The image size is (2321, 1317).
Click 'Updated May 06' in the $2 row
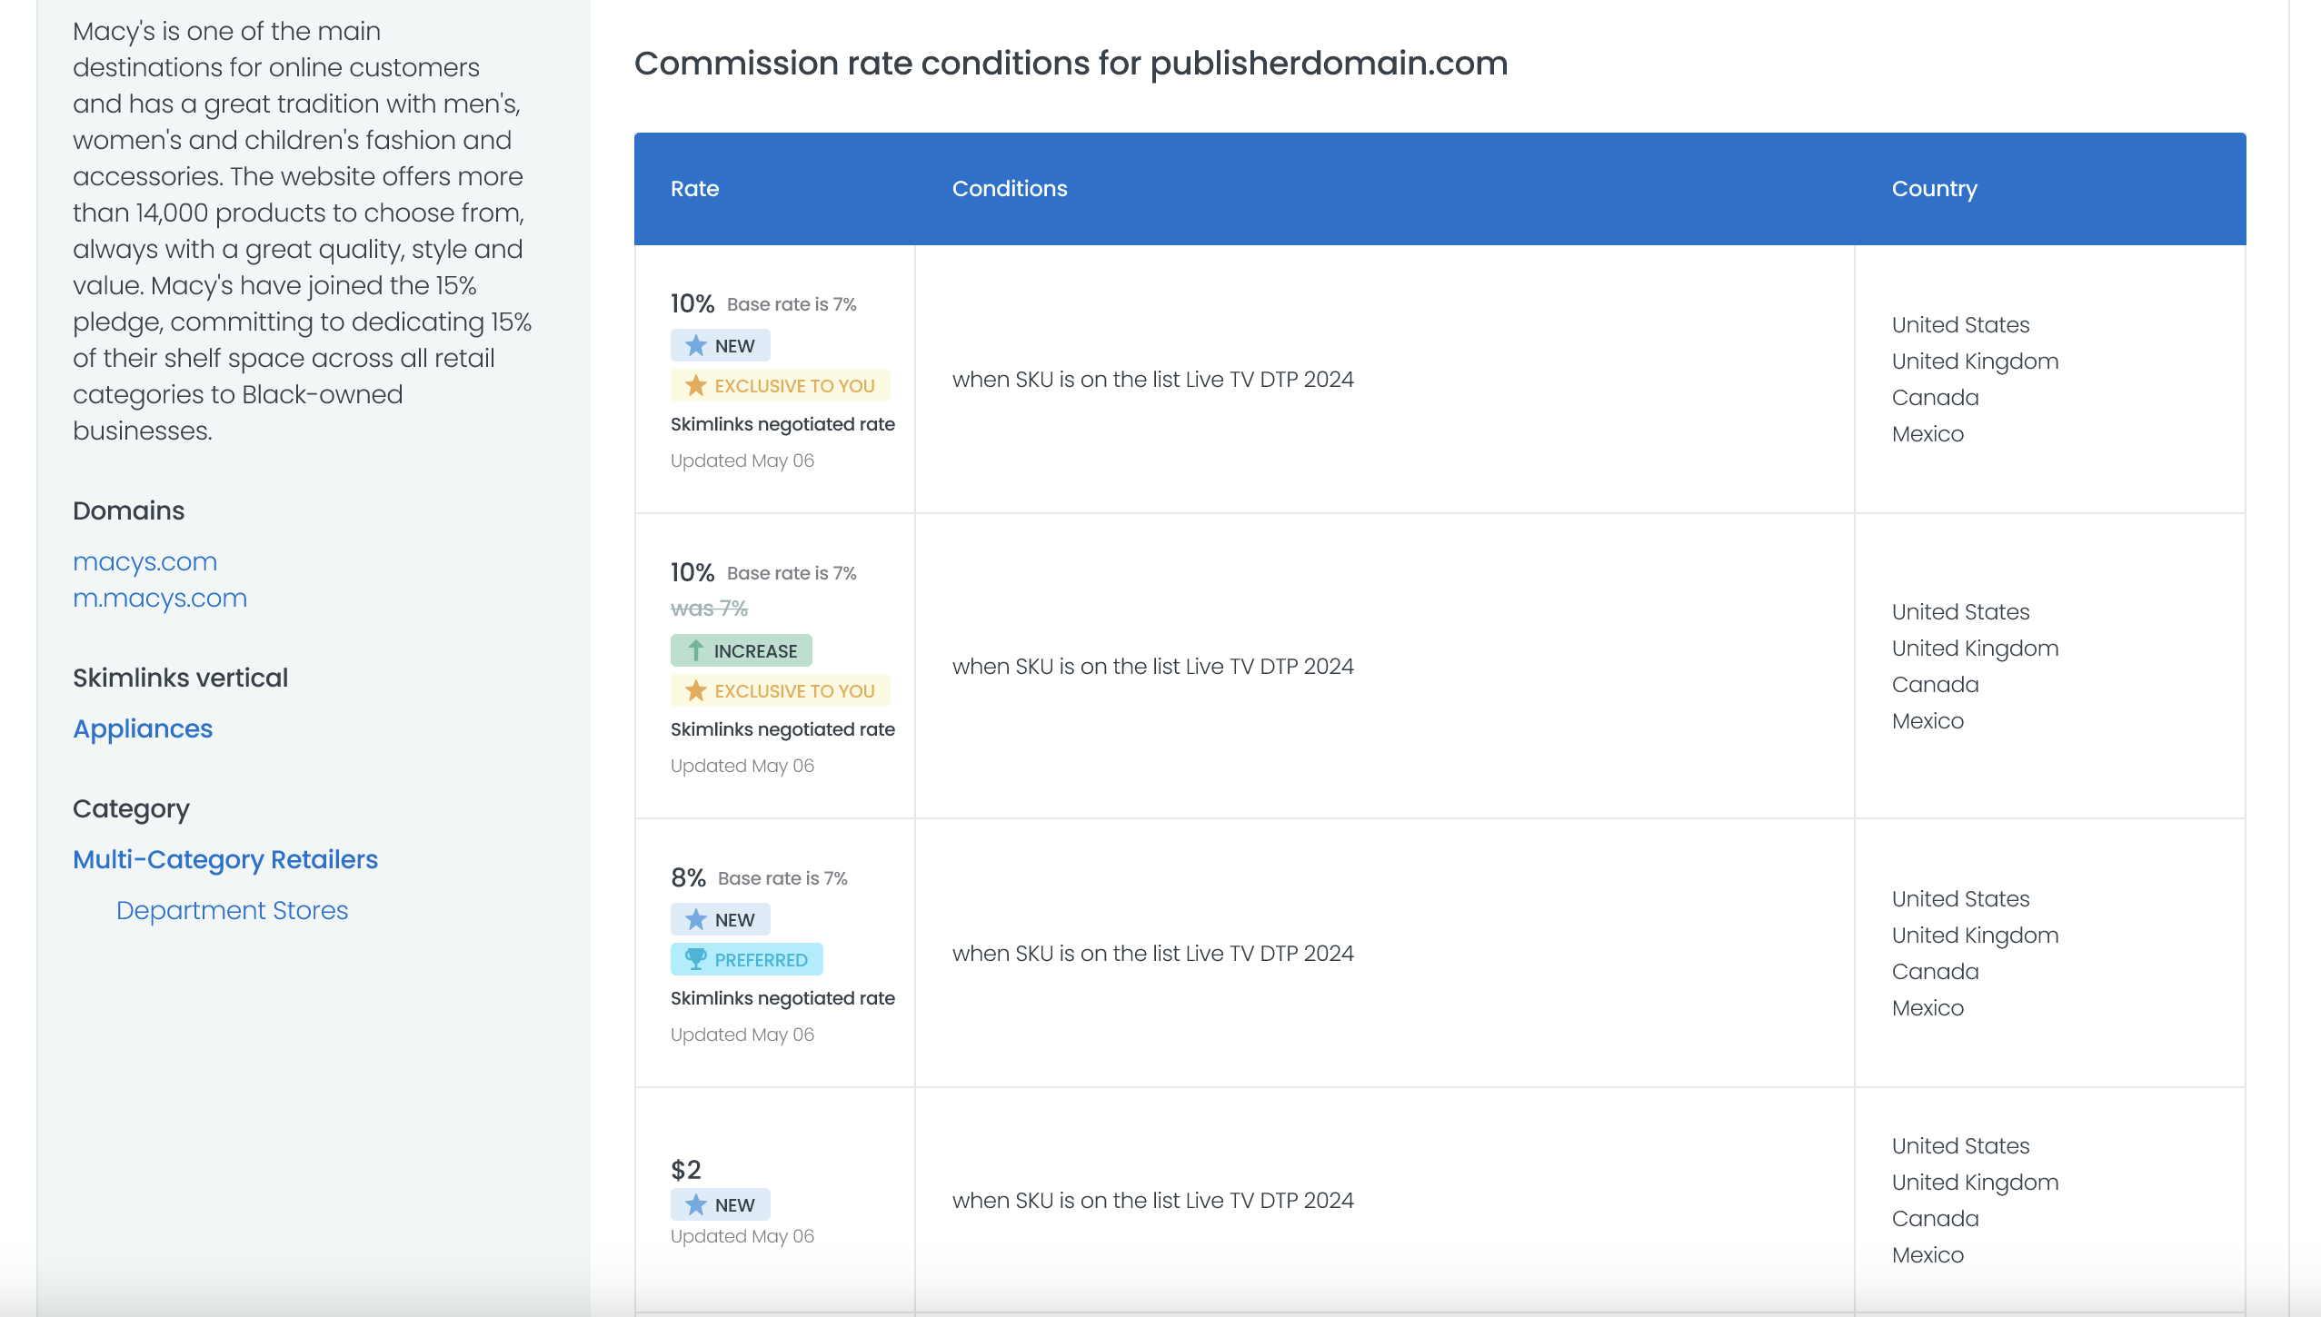coord(742,1236)
